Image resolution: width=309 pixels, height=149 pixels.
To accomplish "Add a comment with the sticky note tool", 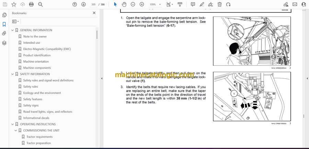I will pyautogui.click(x=193, y=4).
